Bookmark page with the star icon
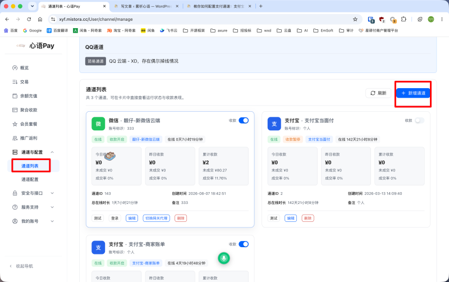 click(355, 19)
